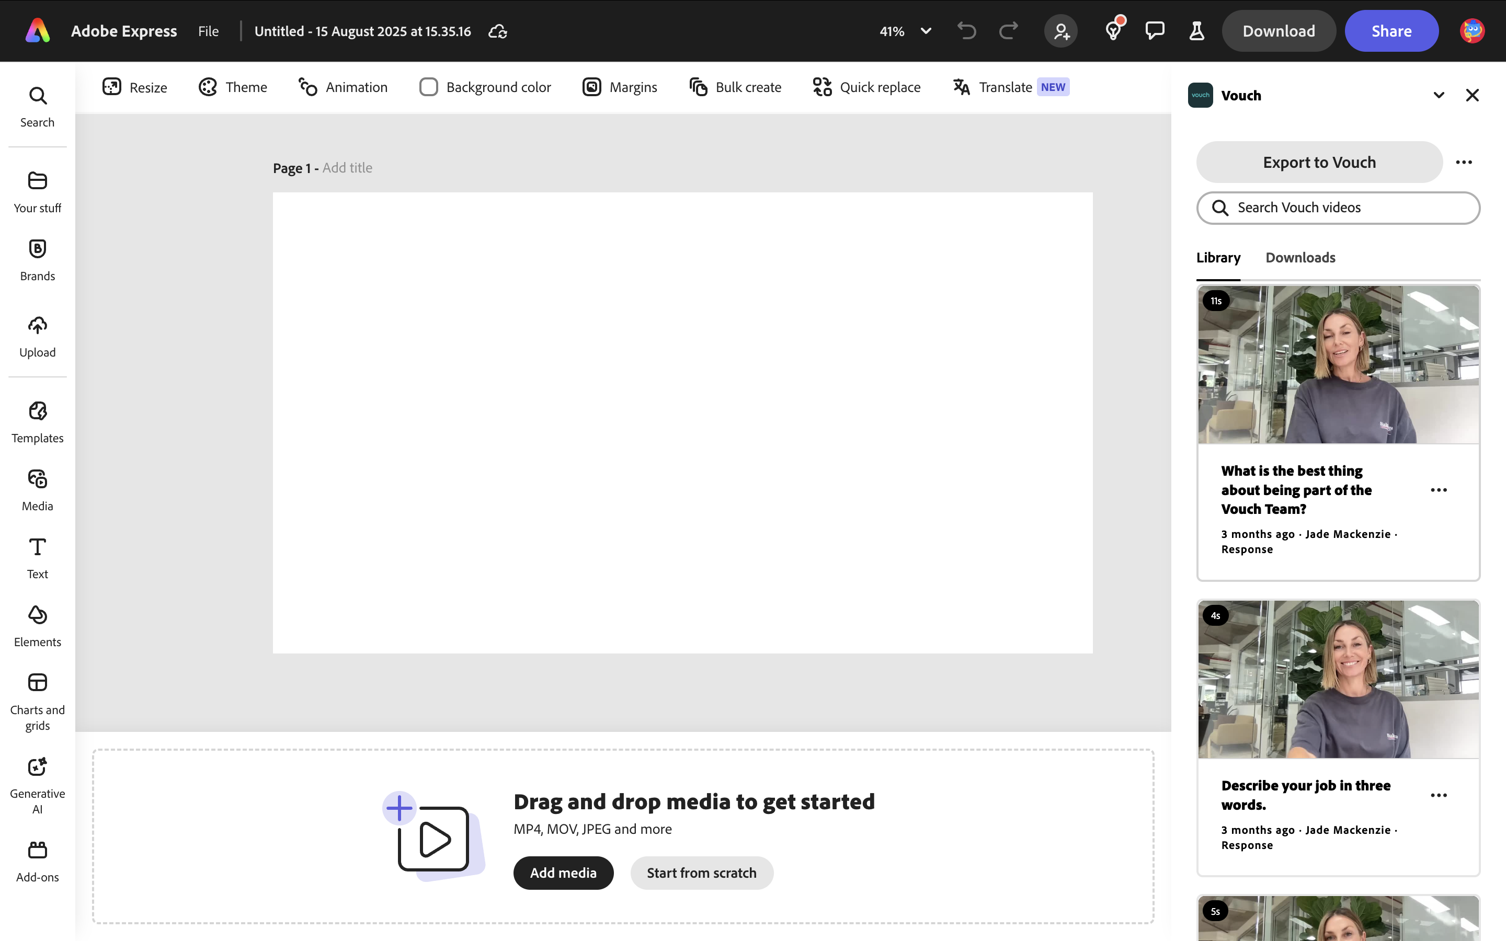This screenshot has height=941, width=1506.
Task: Open the Elements panel
Action: (37, 626)
